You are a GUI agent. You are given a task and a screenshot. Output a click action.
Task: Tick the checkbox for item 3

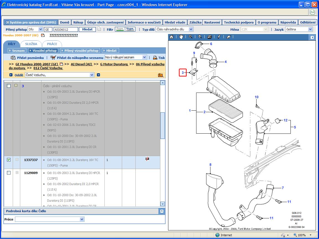pyautogui.click(x=9, y=86)
